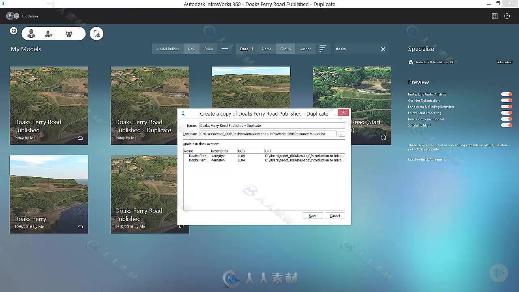
Task: Click the play arrow icon at bottom right
Action: [499, 273]
